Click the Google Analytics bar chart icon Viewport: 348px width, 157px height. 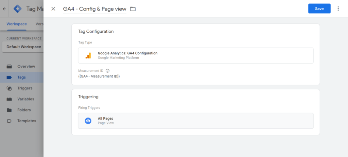(88, 55)
